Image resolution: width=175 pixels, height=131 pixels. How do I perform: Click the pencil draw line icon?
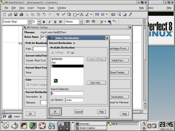63,14
